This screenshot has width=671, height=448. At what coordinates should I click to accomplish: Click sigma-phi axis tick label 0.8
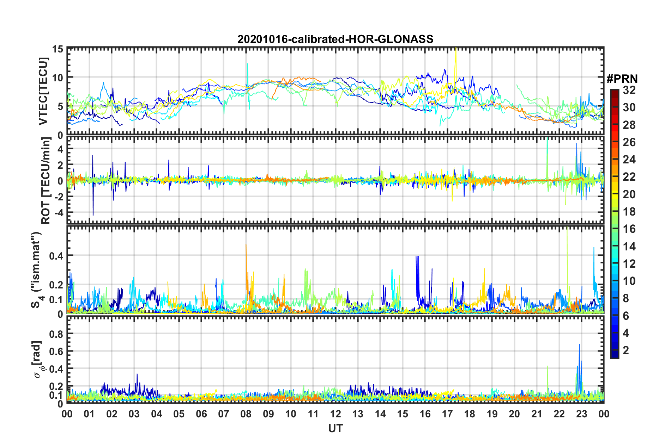click(56, 334)
